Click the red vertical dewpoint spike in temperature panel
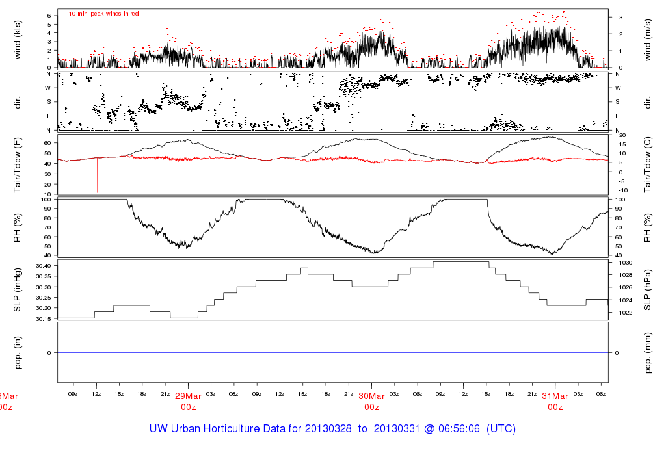 [x=98, y=175]
